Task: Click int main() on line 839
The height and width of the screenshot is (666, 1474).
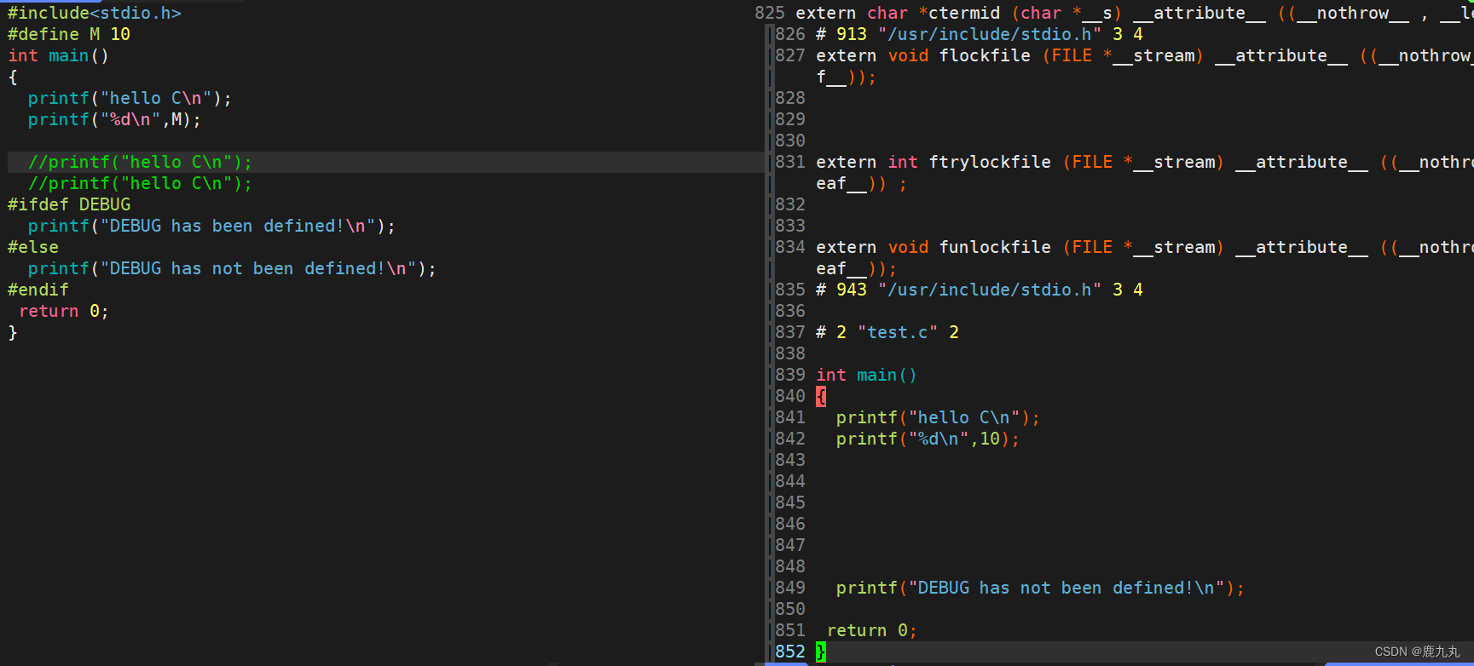Action: coord(867,375)
